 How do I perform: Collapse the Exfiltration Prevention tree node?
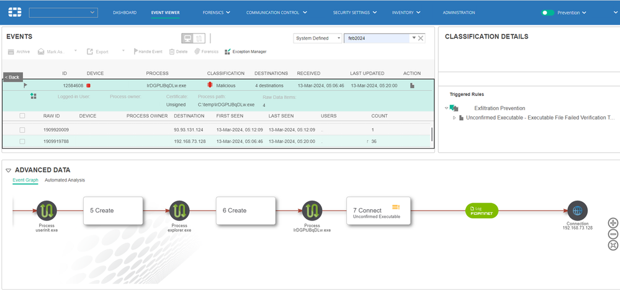(446, 108)
